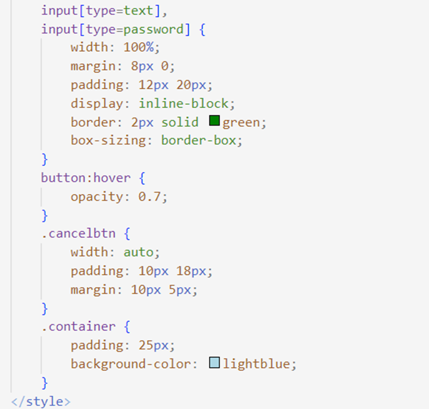The height and width of the screenshot is (409, 429).
Task: Click the 'background-color' property name
Action: pyautogui.click(x=131, y=364)
